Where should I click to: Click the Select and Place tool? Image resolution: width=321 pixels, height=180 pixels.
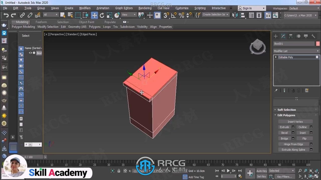[117, 15]
